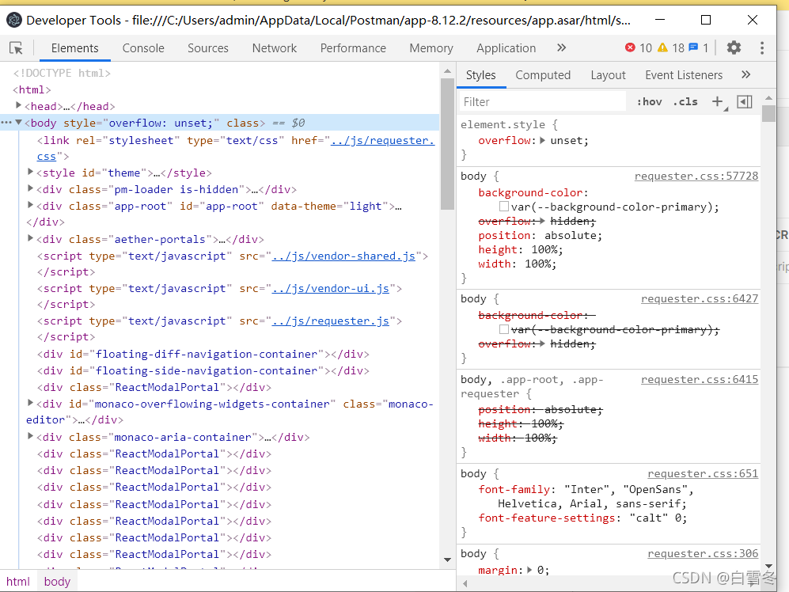Open ../js/requester.css stylesheet link
This screenshot has width=789, height=592.
click(x=382, y=140)
